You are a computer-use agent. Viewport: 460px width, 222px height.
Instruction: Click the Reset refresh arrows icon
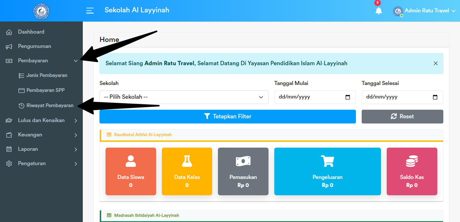tap(394, 116)
